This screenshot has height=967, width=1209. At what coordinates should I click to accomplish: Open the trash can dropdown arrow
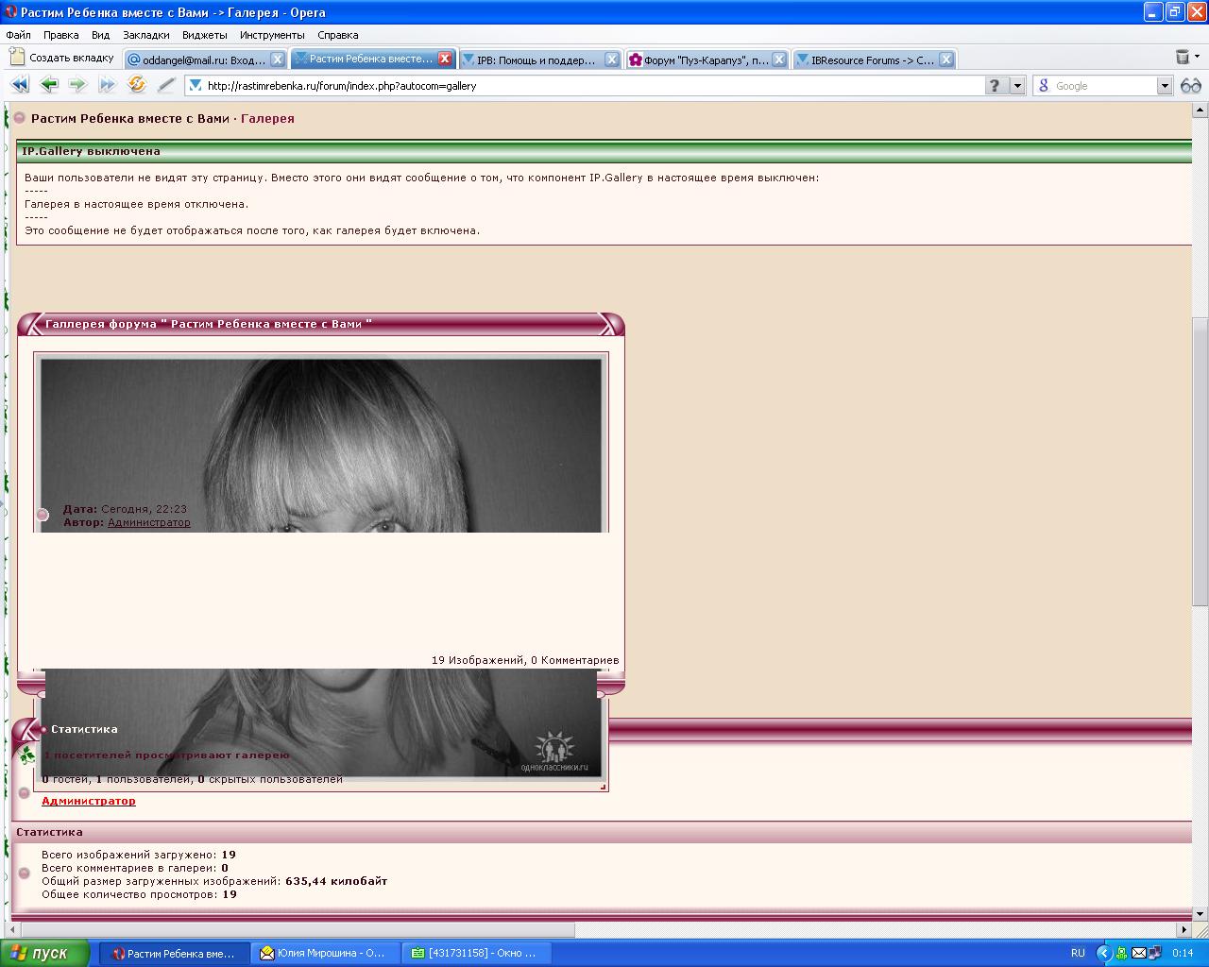[1198, 59]
